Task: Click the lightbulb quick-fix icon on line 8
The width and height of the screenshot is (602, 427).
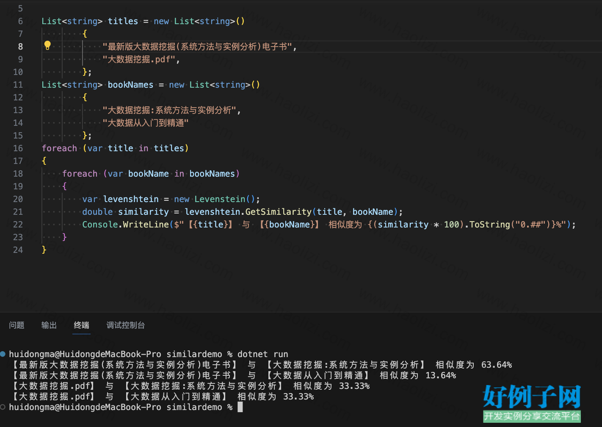Action: point(47,45)
